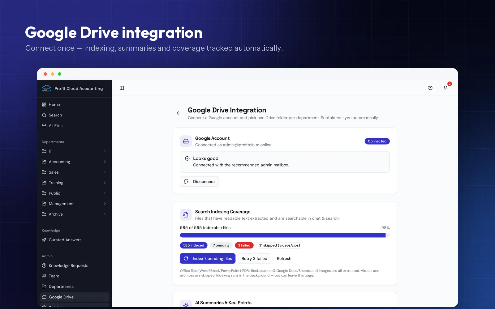Click the Disconnect button
Viewport: 495px width, 309px height.
(x=199, y=182)
